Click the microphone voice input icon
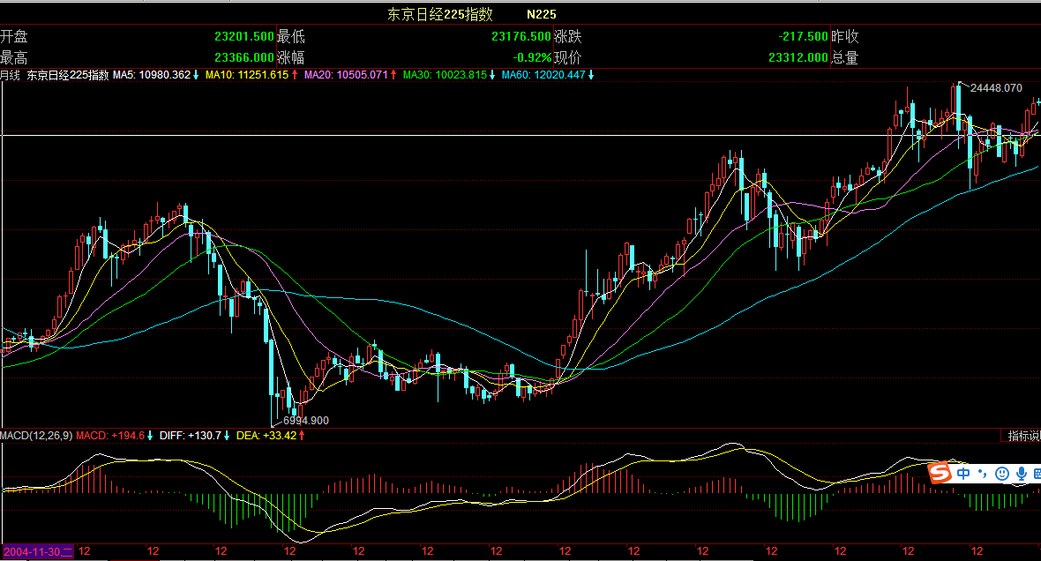The height and width of the screenshot is (561, 1041). click(1021, 474)
